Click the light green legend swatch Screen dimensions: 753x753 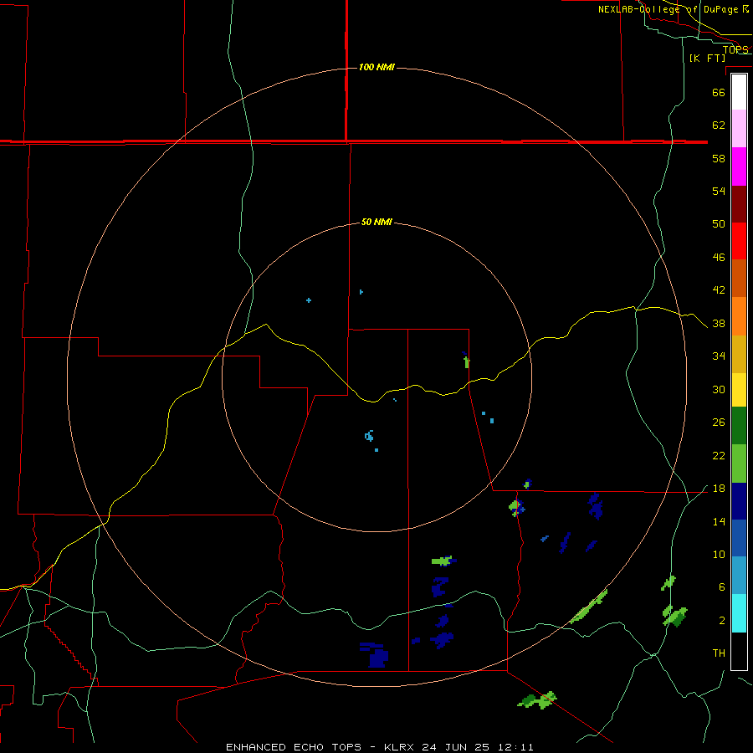[739, 464]
